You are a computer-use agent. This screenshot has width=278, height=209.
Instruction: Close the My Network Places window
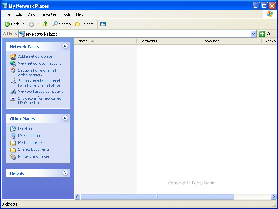272,6
